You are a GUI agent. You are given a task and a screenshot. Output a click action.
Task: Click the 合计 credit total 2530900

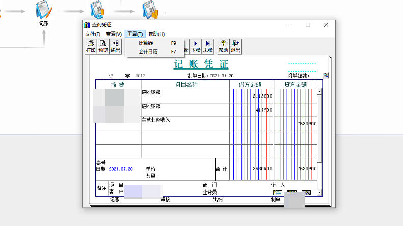(307, 168)
